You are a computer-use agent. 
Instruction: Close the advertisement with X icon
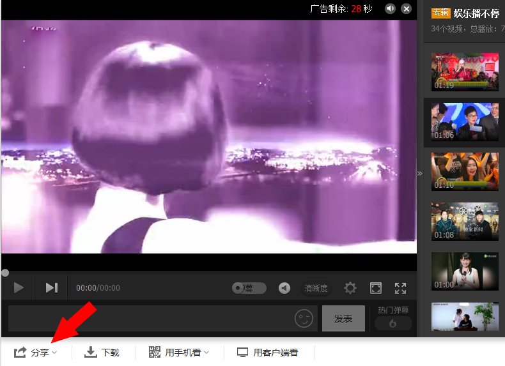click(x=407, y=9)
